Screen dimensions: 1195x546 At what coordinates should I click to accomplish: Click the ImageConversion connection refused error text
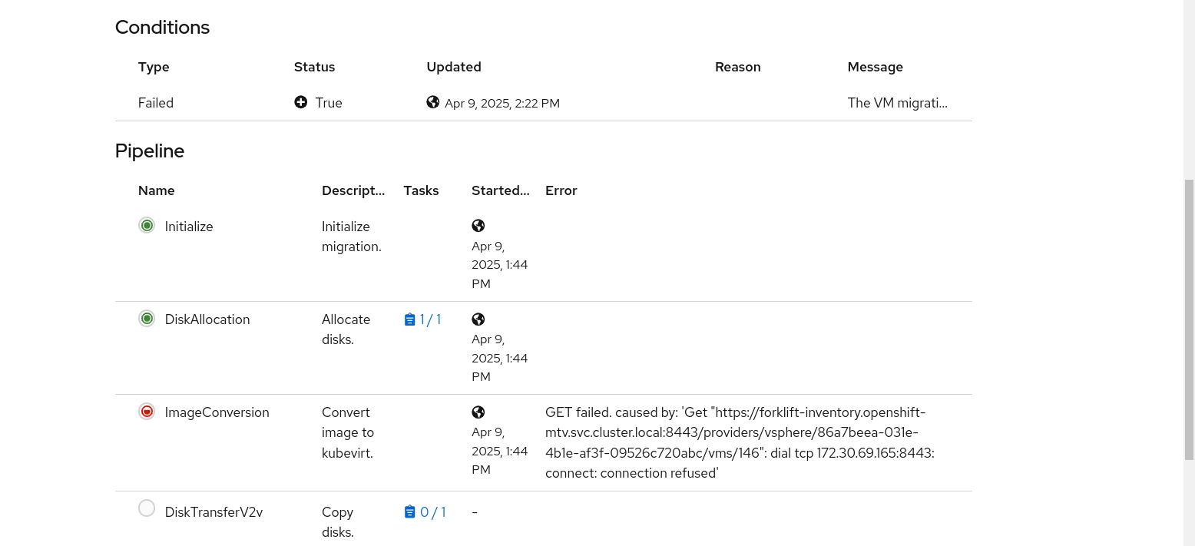pyautogui.click(x=740, y=442)
